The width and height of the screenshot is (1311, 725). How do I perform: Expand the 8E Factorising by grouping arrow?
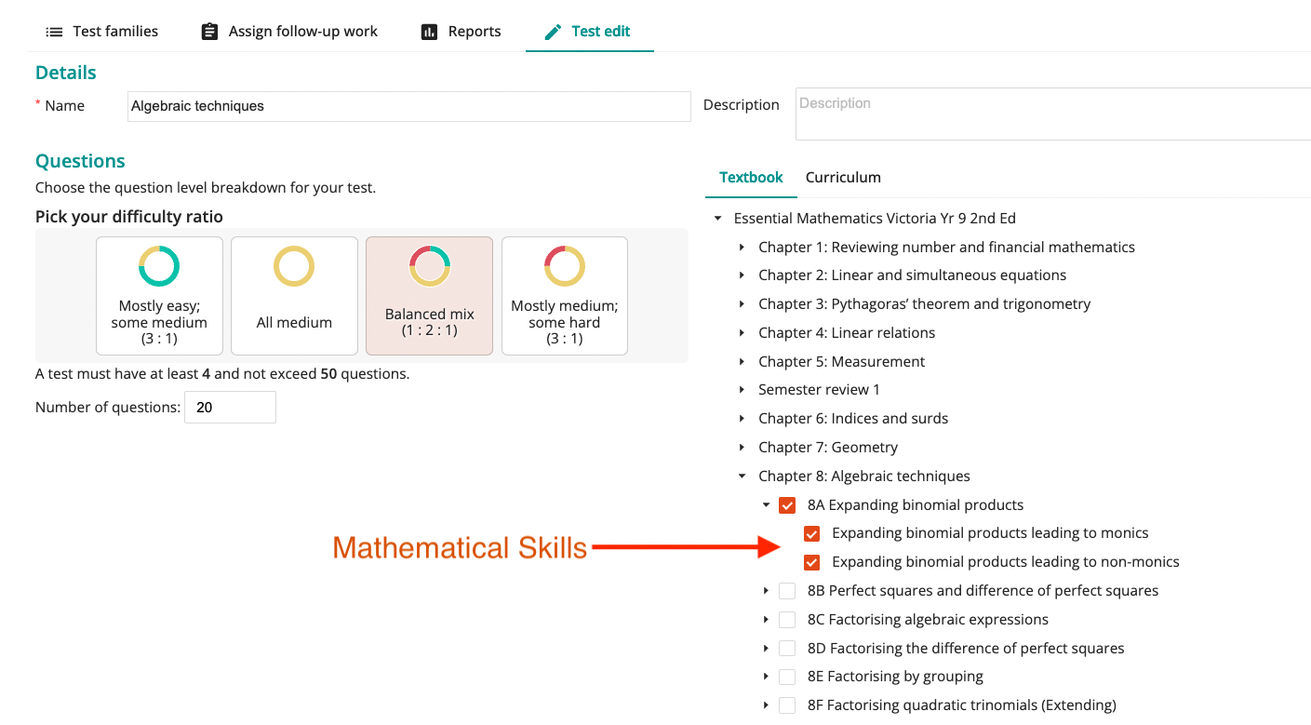(766, 677)
